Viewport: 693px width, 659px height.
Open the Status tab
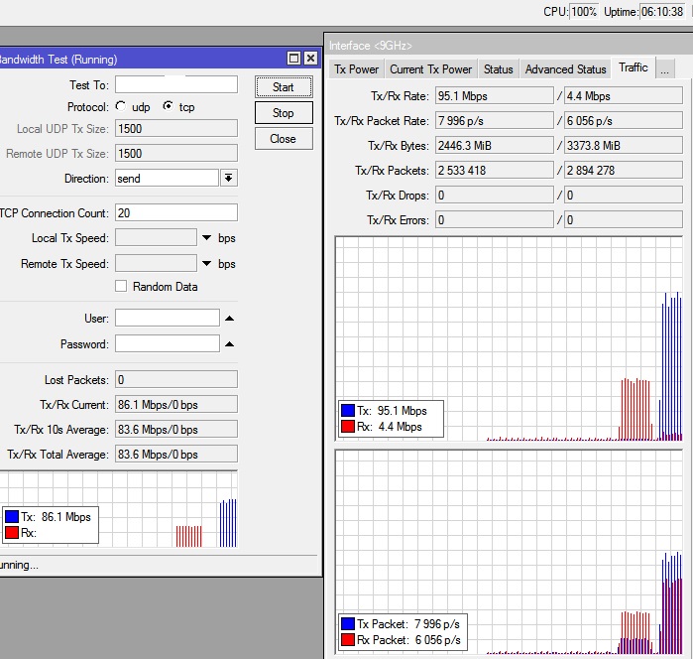(x=498, y=69)
